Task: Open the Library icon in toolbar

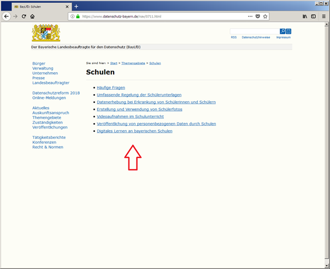Action: coord(305,16)
